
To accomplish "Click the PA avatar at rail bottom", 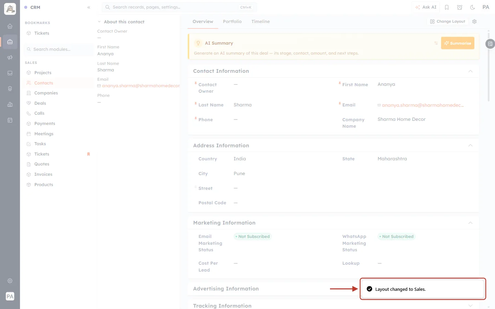I will [x=10, y=296].
